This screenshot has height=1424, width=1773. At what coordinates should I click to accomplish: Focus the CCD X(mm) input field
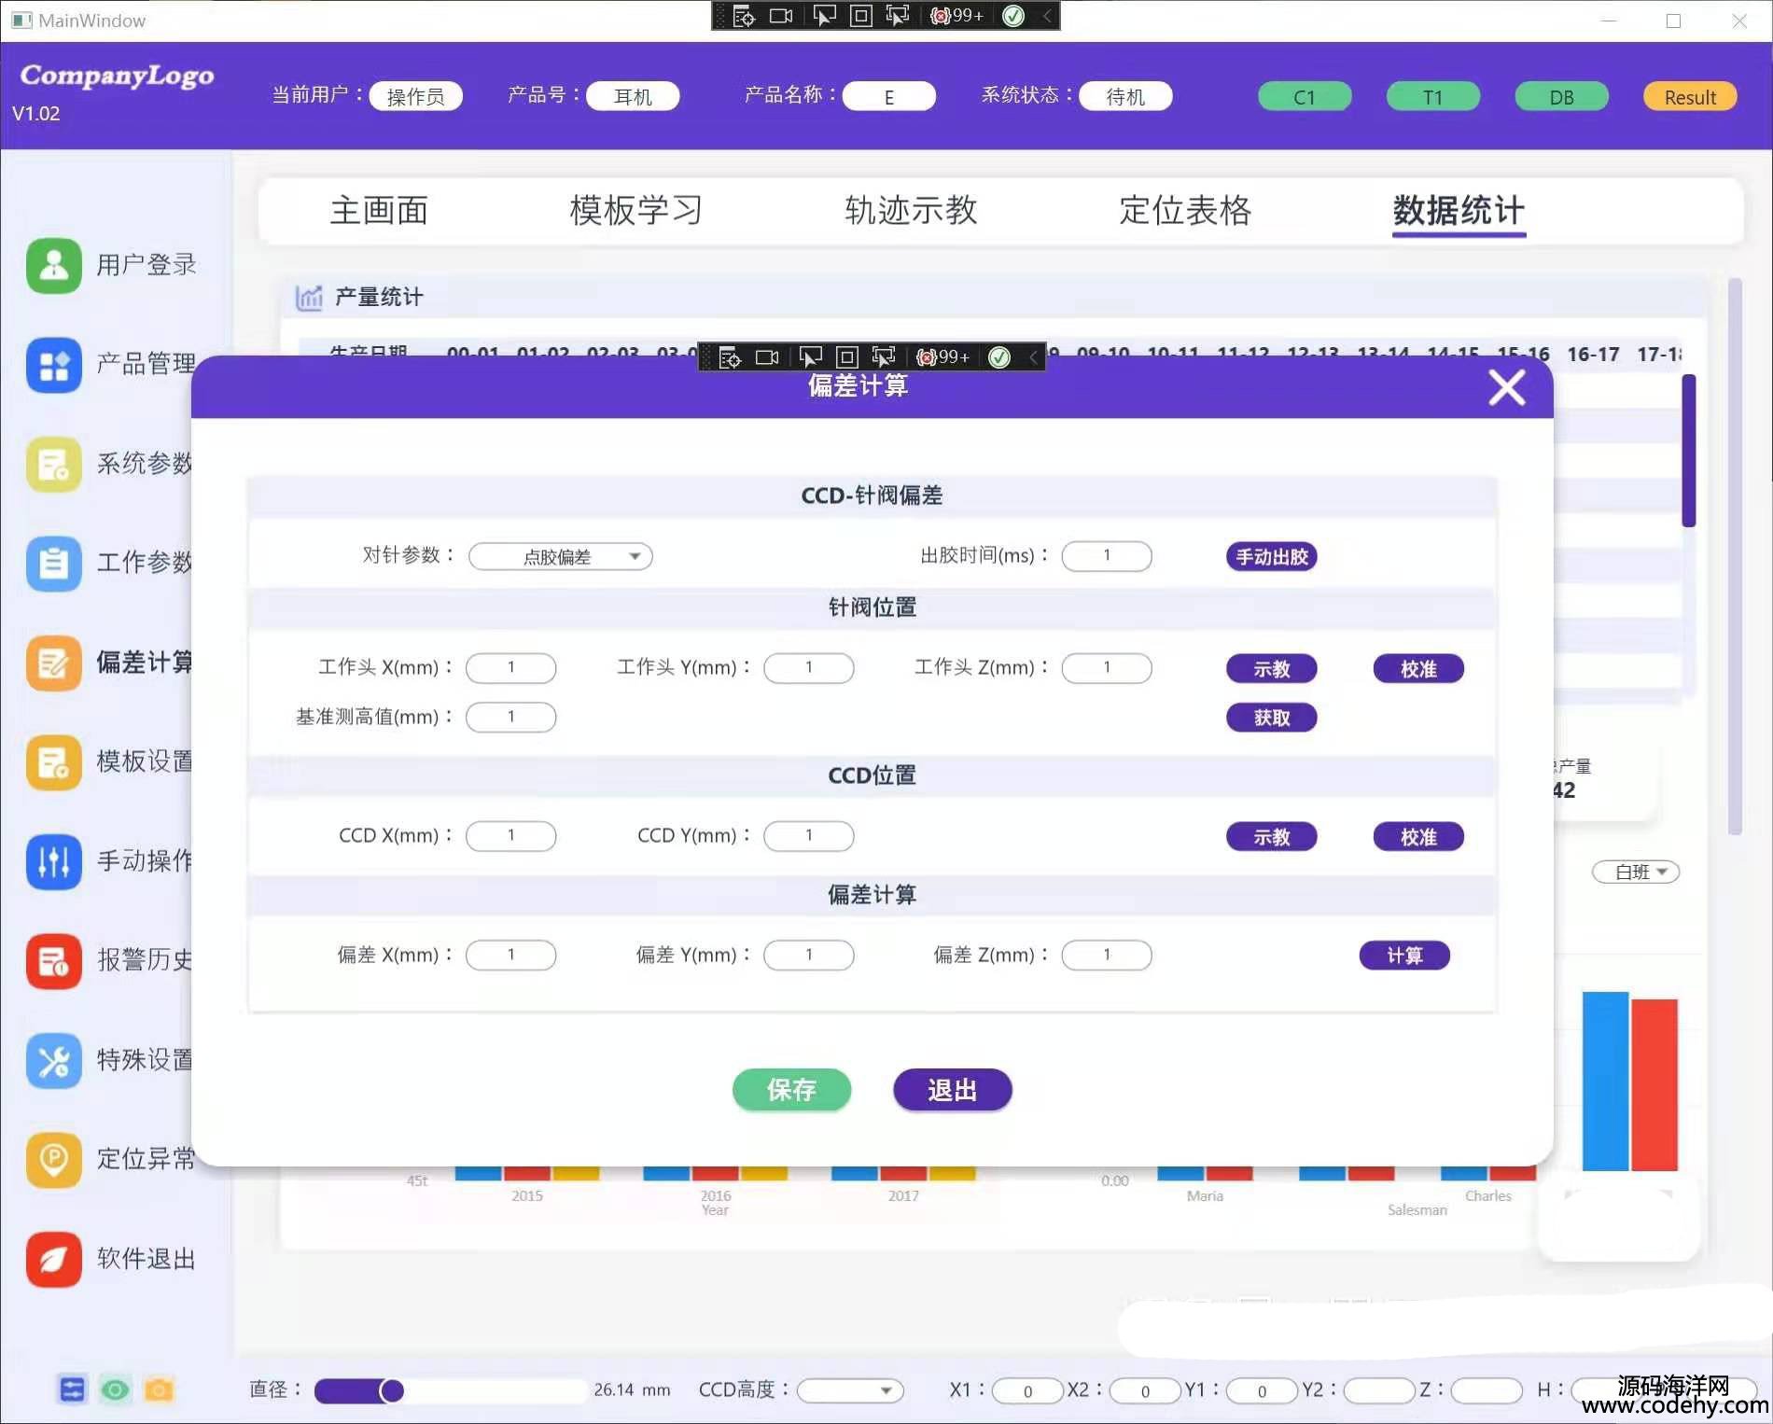coord(510,835)
